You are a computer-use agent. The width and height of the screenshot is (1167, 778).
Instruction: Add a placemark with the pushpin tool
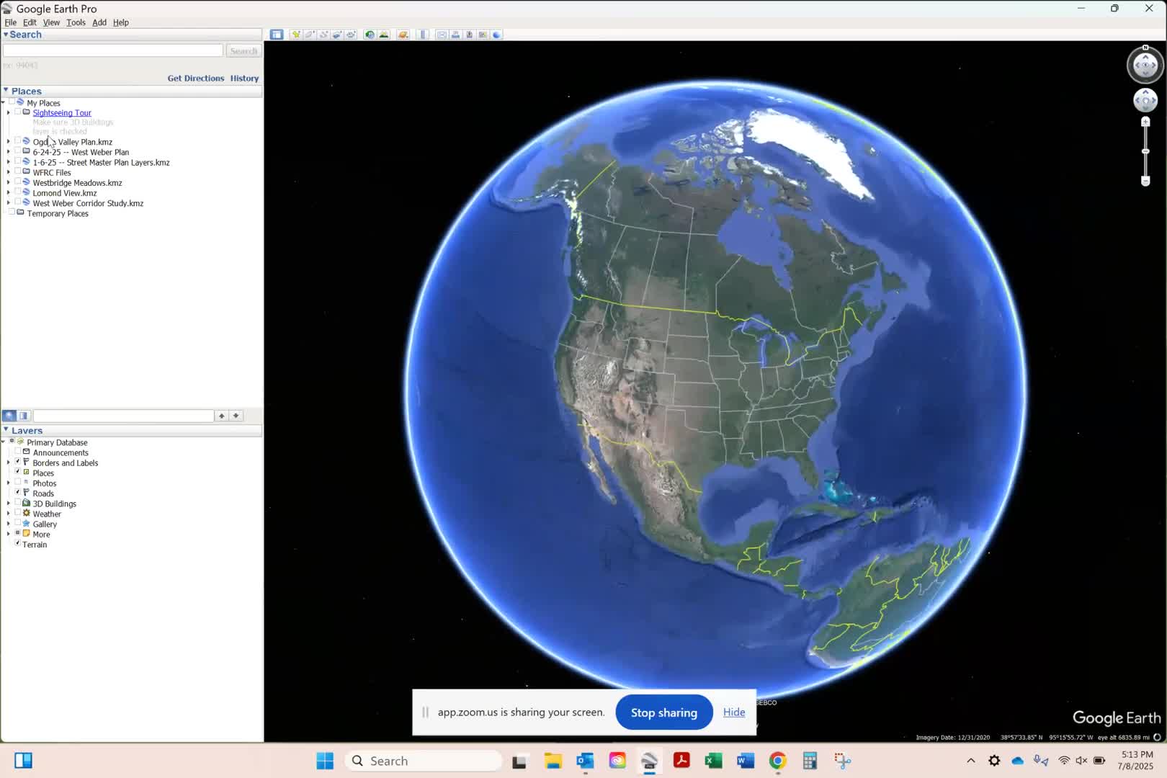(x=295, y=35)
